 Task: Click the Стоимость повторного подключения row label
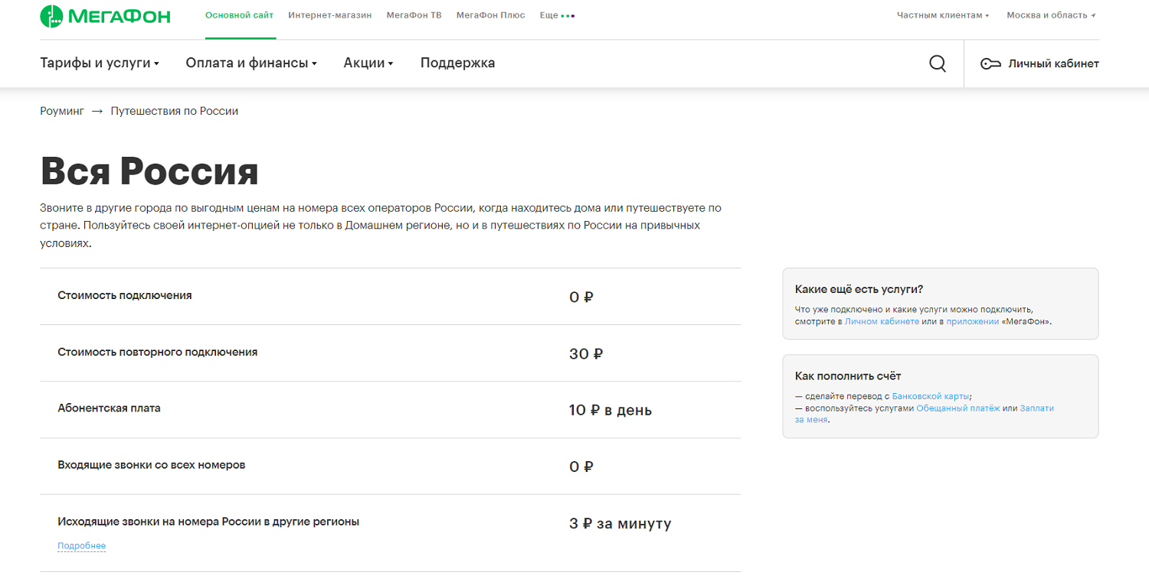[x=158, y=353]
